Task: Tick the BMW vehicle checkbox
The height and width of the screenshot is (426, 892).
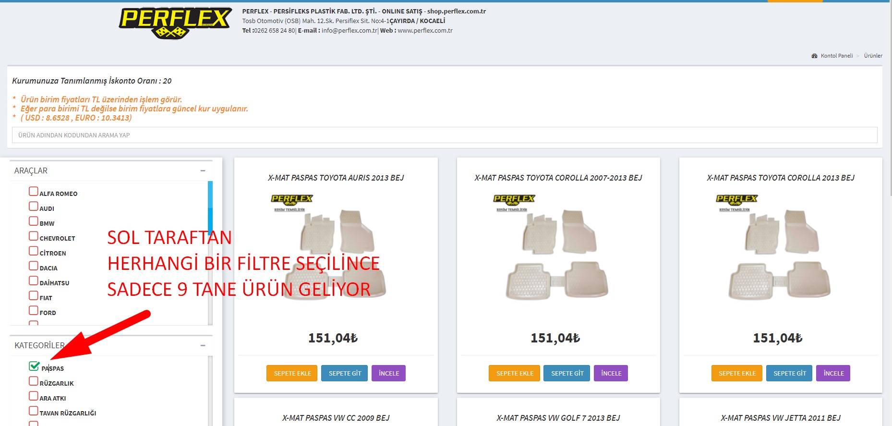Action: click(x=34, y=221)
